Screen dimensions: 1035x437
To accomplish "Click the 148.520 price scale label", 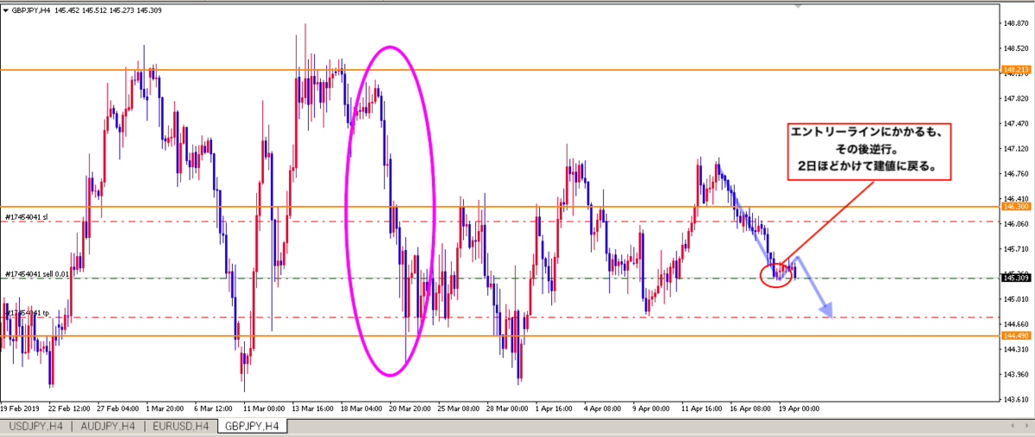I will pos(1014,49).
